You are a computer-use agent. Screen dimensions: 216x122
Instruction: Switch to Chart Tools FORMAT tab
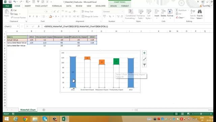[x=125, y=6]
